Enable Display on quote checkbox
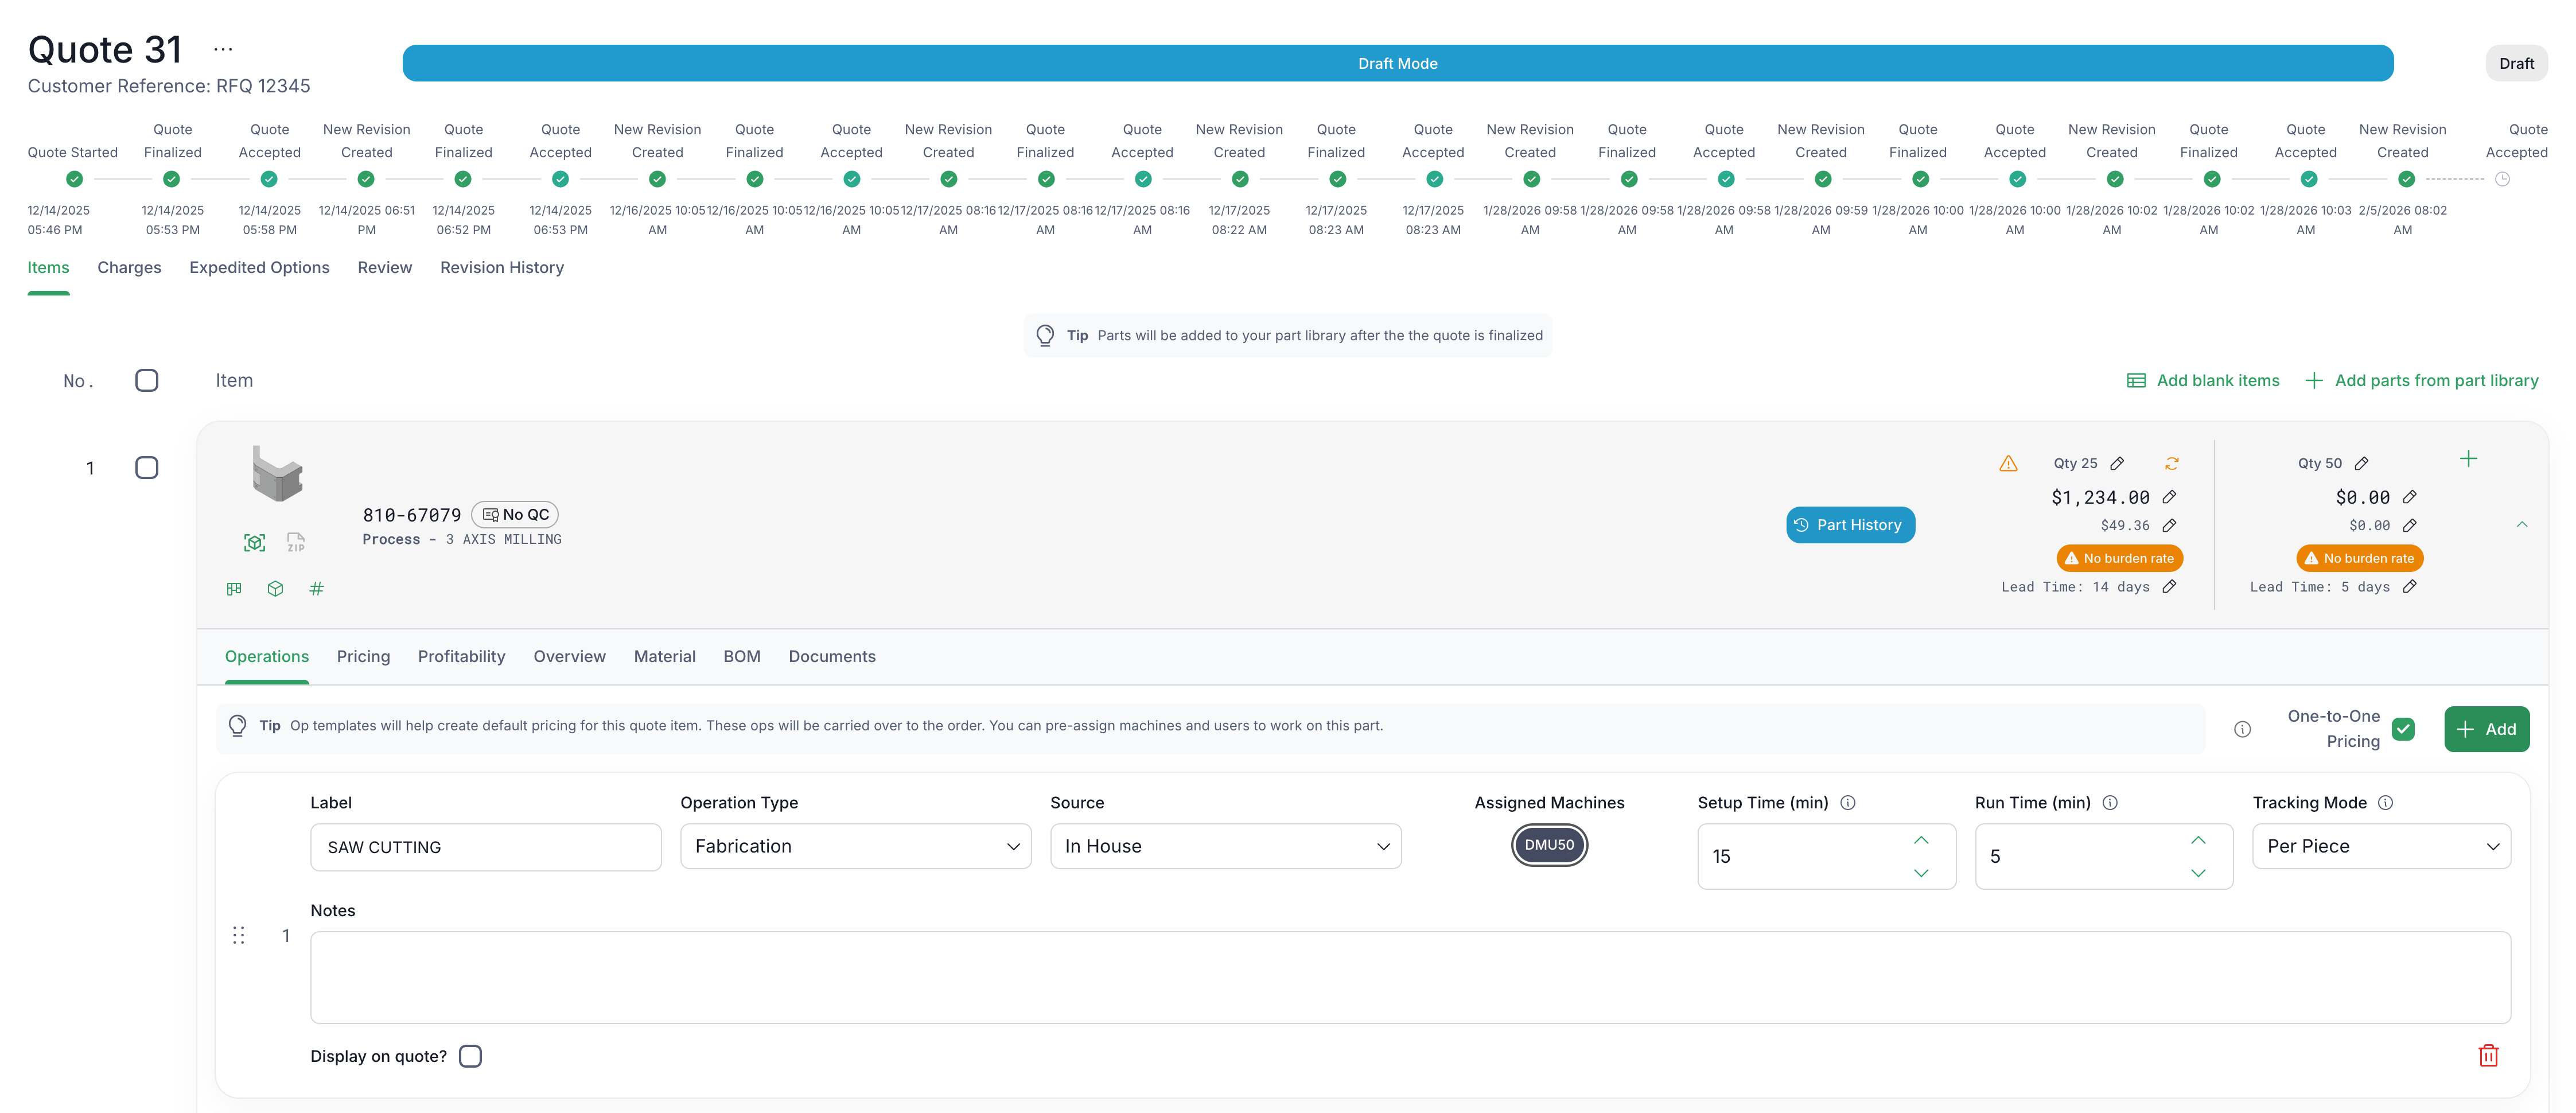 470,1056
